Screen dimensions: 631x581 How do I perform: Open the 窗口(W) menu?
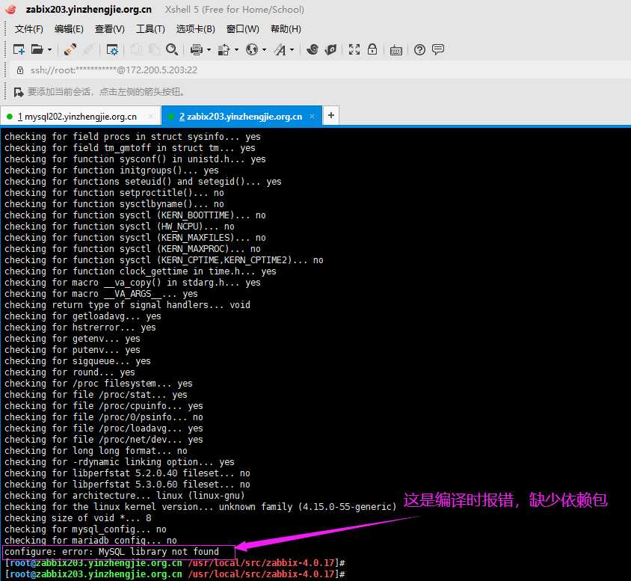tap(243, 29)
